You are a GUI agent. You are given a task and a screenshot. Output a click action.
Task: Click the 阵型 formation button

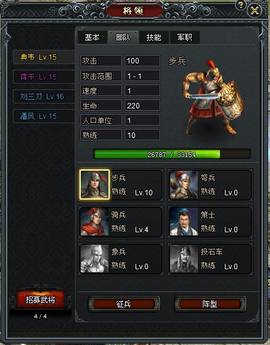[x=210, y=304]
